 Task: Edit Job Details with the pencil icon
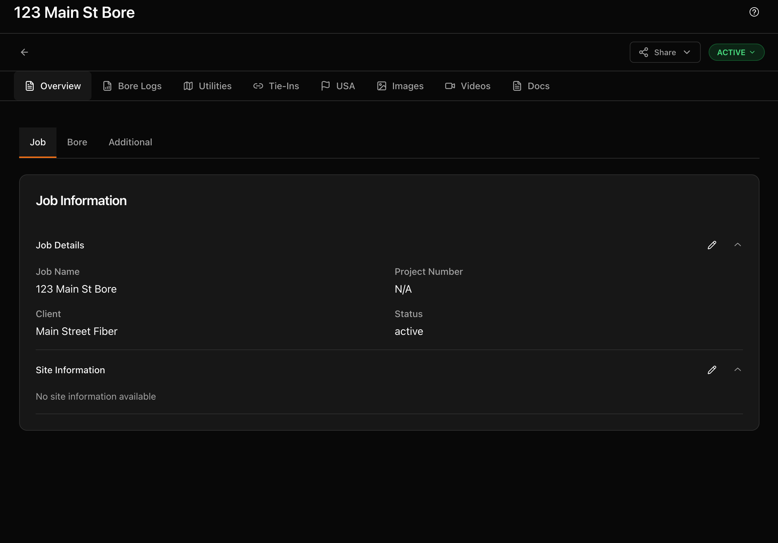coord(712,245)
